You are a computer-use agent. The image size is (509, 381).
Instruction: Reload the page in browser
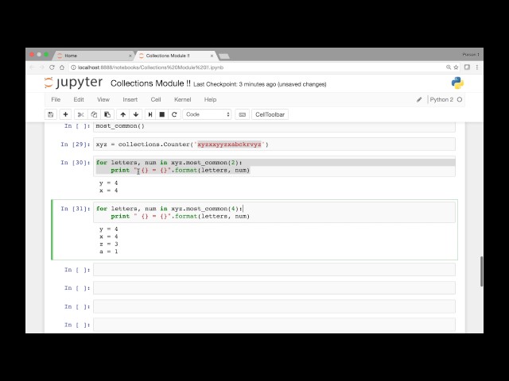tap(52, 67)
